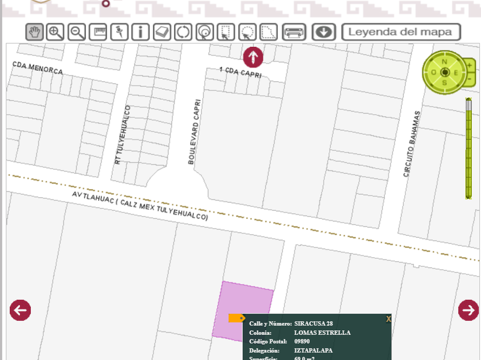This screenshot has height=360, width=481.
Task: Pan map west with left arrow
Action: click(x=20, y=310)
